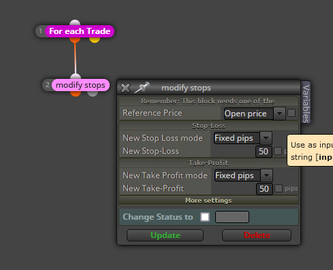
Task: Click block number 2 badge on modify stops
Action: coord(48,85)
